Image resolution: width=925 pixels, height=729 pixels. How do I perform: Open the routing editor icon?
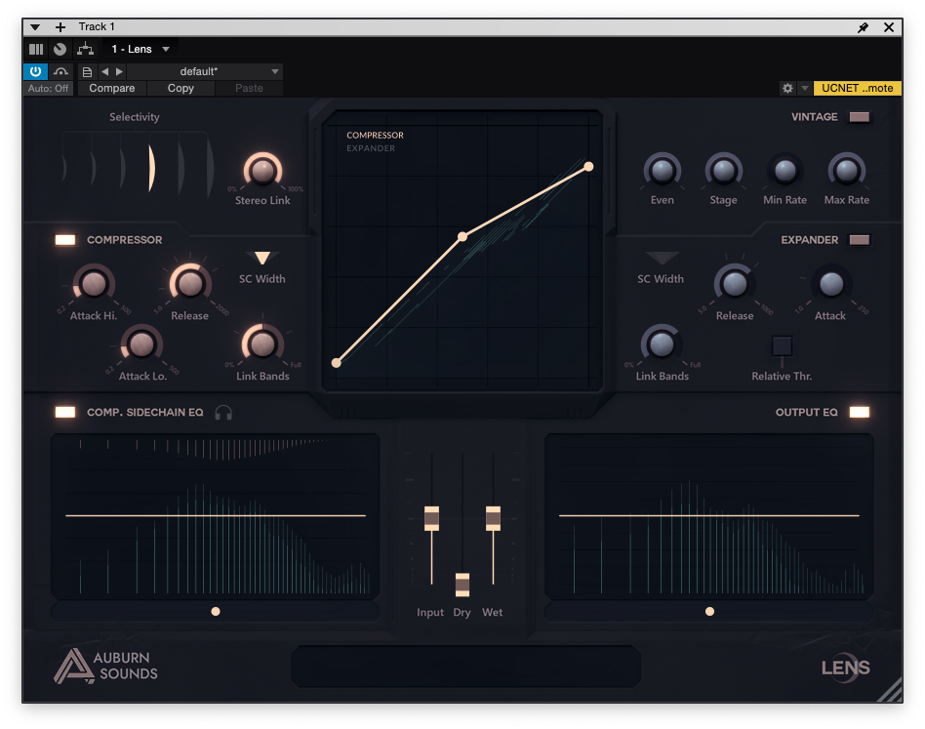point(86,49)
